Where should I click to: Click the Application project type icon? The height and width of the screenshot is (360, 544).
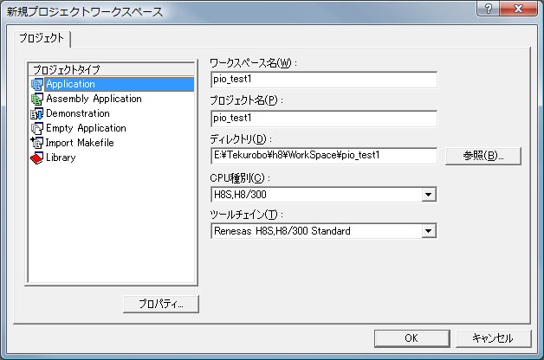coord(37,85)
